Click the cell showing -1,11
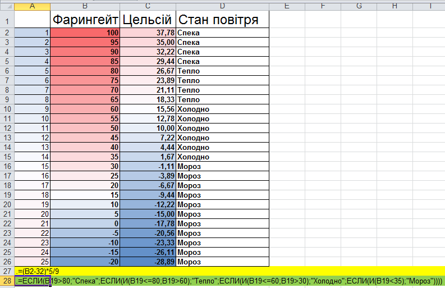445x288 pixels. pos(148,166)
